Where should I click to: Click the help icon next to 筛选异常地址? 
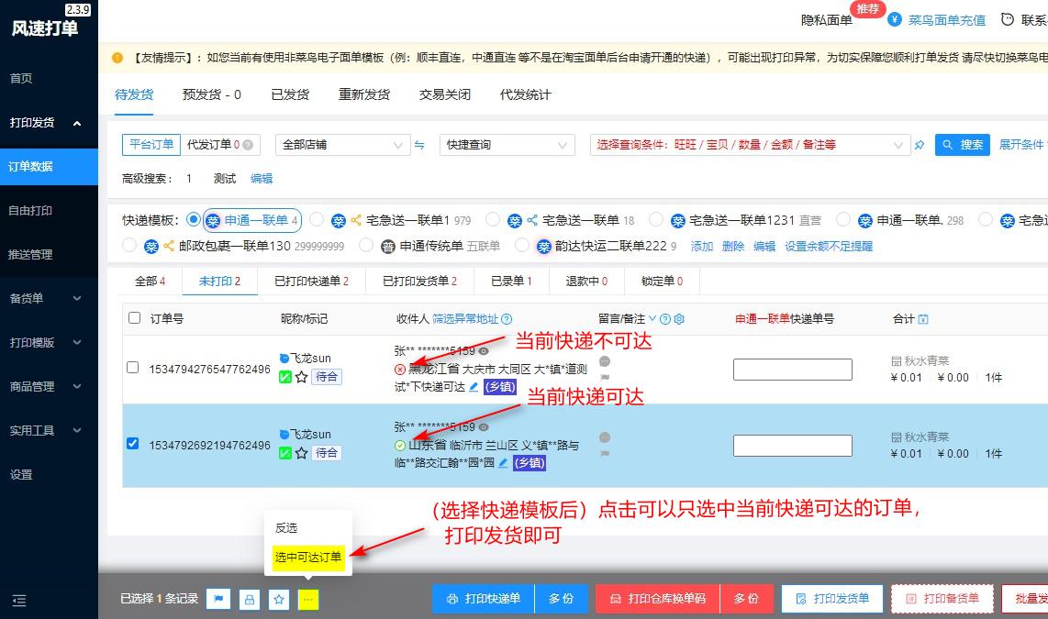click(506, 319)
